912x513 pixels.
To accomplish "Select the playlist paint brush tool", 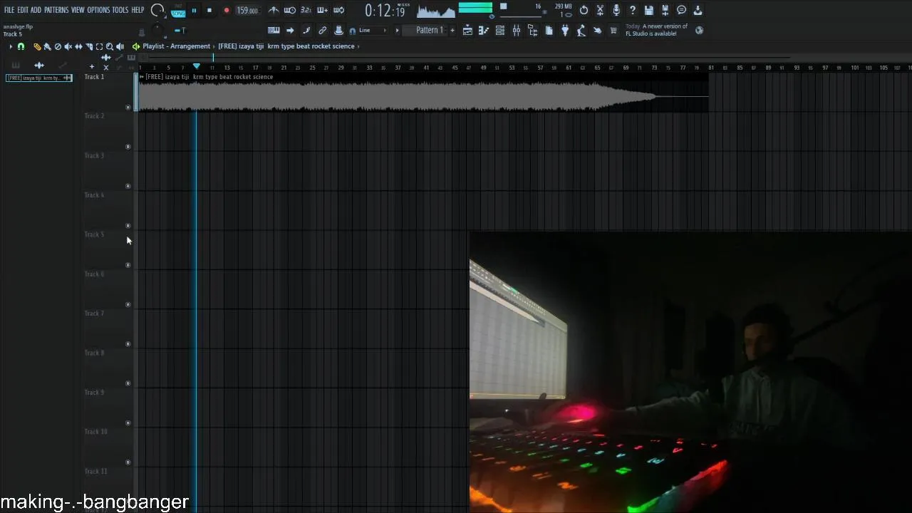I will 47,46.
